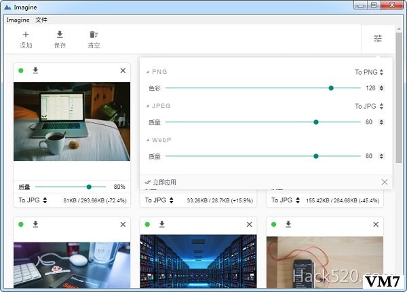
Task: Click the keyboard and mouse thumbnail
Action: coord(72,266)
